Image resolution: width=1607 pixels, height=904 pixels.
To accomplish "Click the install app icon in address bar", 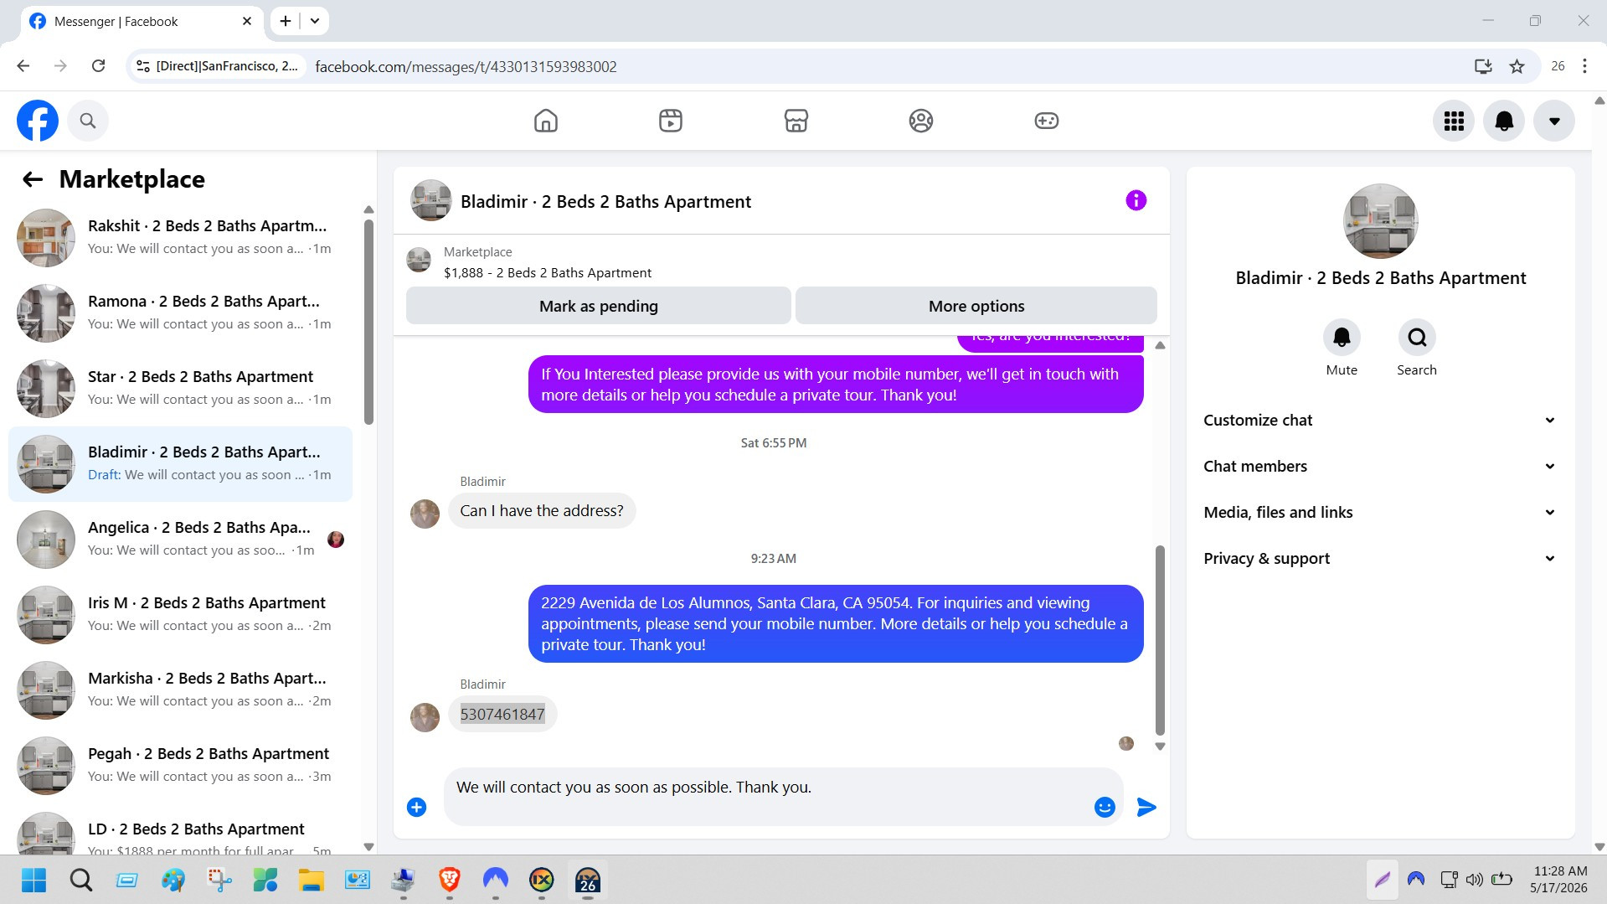I will pyautogui.click(x=1483, y=66).
